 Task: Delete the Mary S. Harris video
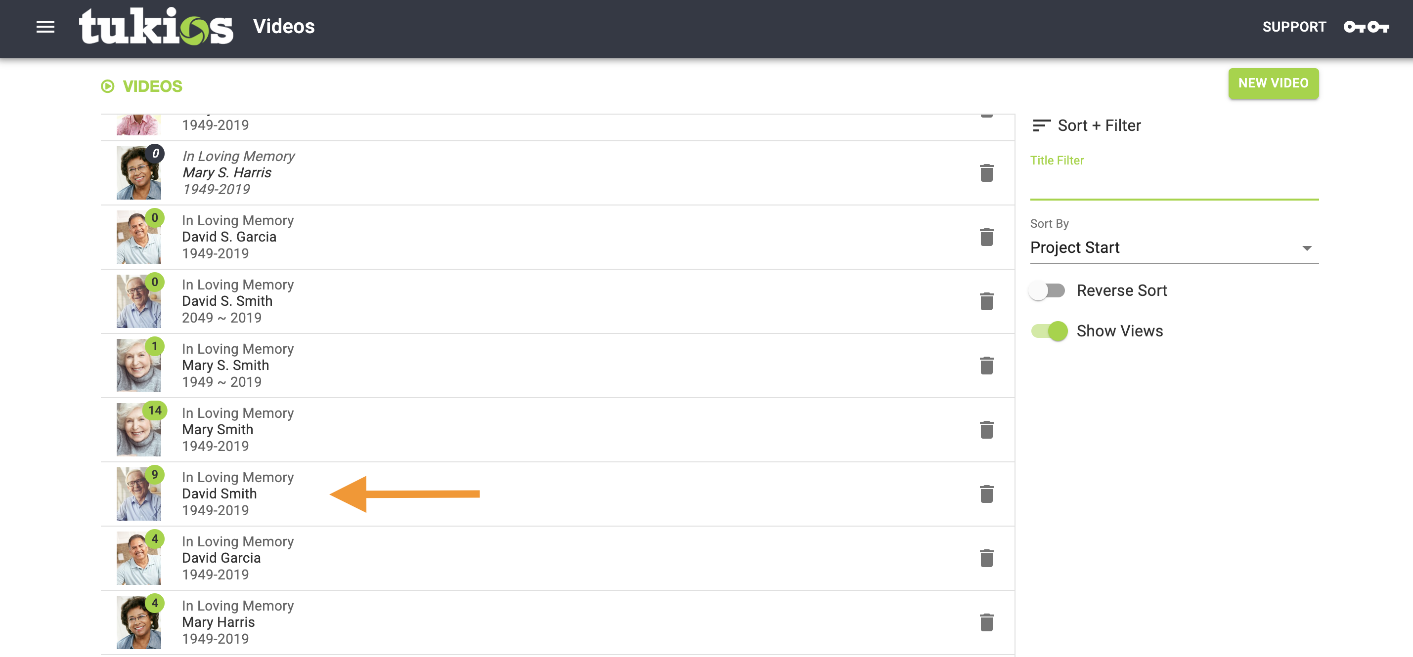click(x=986, y=173)
